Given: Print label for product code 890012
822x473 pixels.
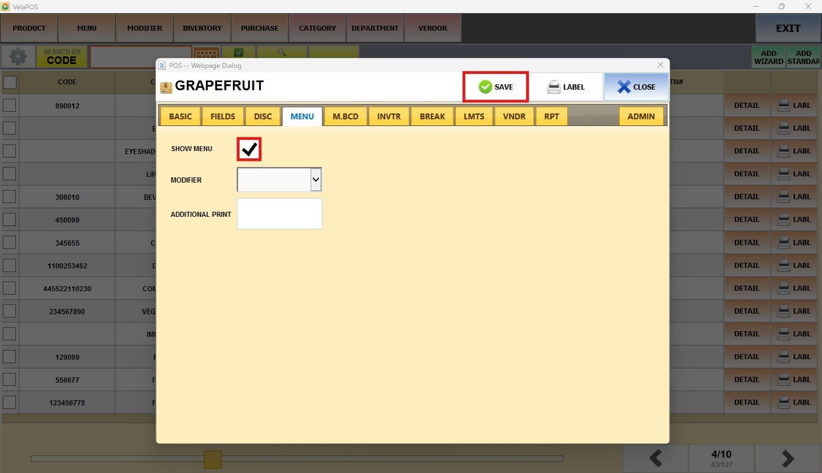Looking at the screenshot, I should click(x=794, y=106).
